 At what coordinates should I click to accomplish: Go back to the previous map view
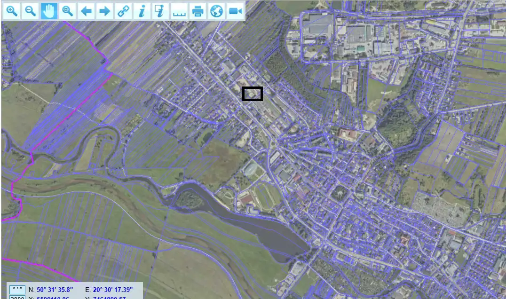click(86, 11)
